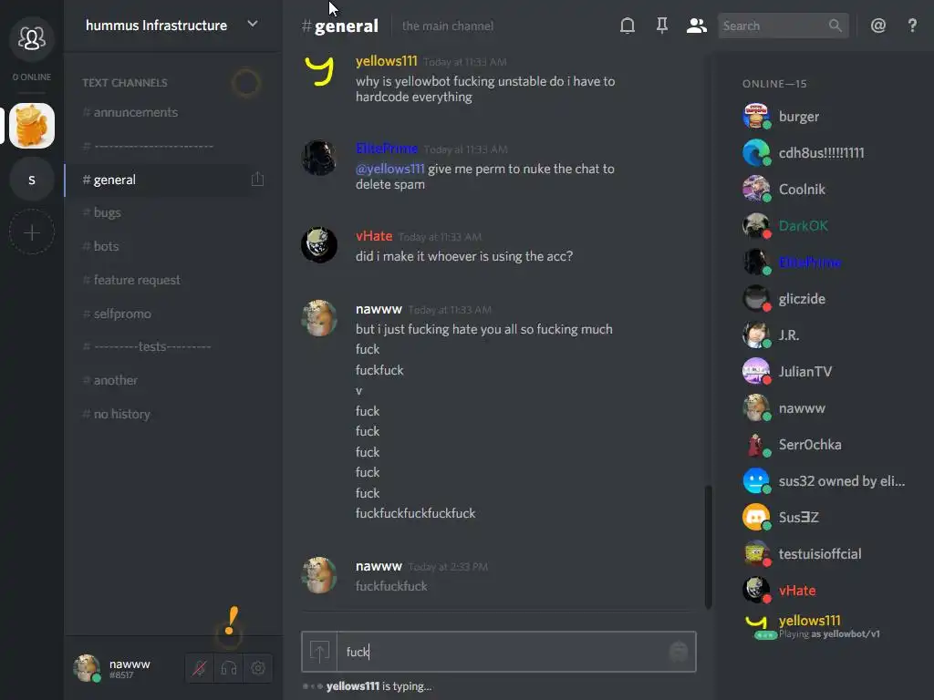
Task: Show pinned messages with pin icon
Action: pos(662,26)
